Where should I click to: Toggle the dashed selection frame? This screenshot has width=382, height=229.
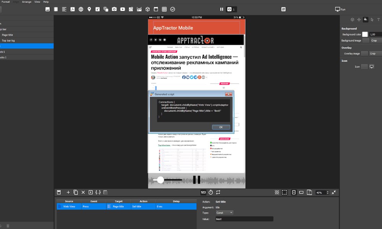point(284,192)
